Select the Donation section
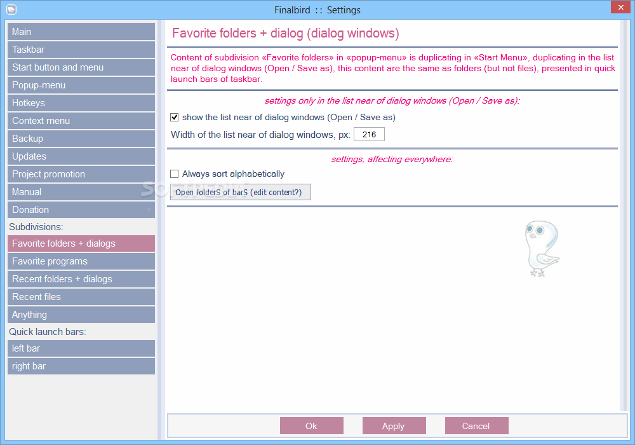Viewport: 635px width, 445px height. tap(81, 210)
